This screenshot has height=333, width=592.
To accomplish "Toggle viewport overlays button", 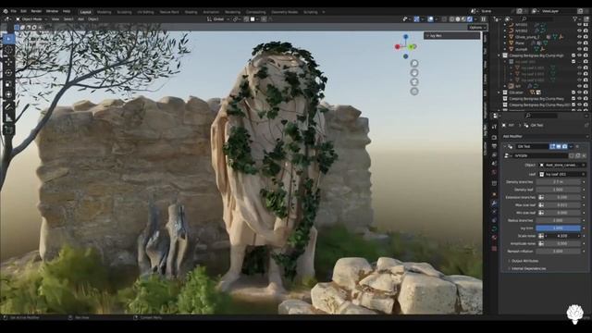I will [x=430, y=18].
